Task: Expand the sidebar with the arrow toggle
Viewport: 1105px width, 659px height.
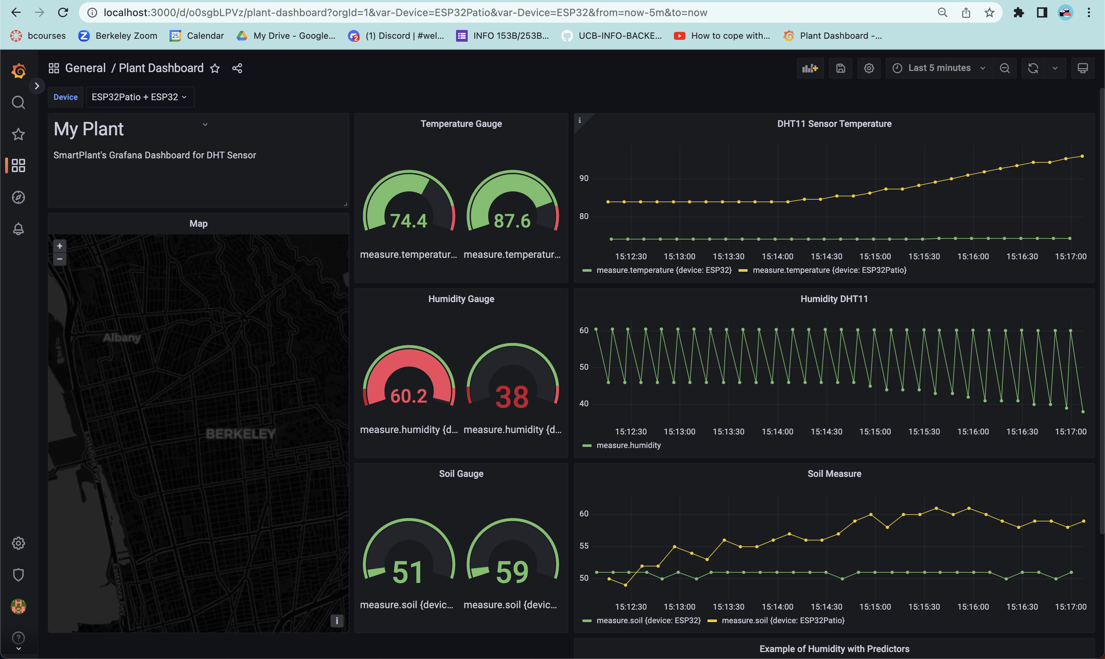Action: pos(37,86)
